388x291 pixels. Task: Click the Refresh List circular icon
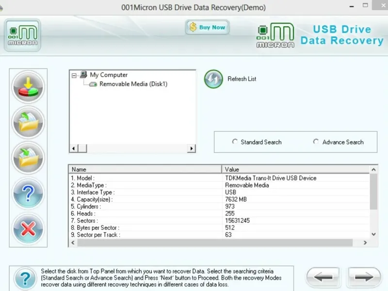213,79
